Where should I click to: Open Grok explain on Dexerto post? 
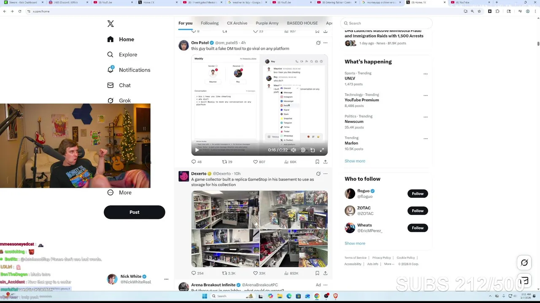319,173
